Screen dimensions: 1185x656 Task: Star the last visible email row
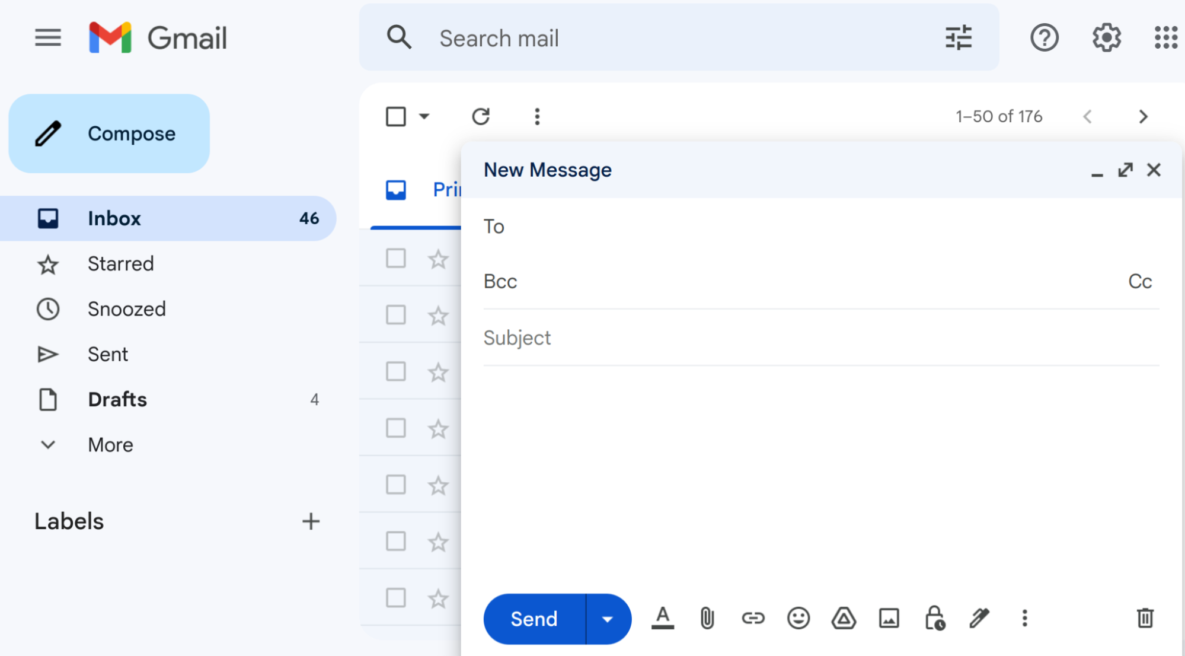tap(438, 598)
